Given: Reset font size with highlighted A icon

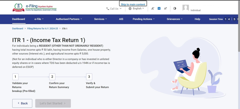Looking at the screenshot, I should tap(159, 8).
